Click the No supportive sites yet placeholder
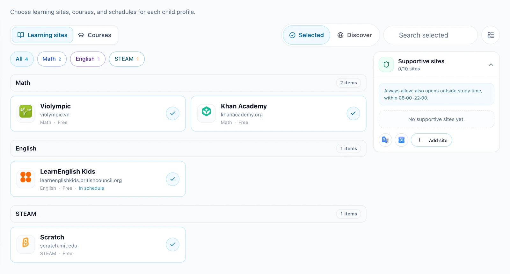This screenshot has height=274, width=510. (x=436, y=119)
